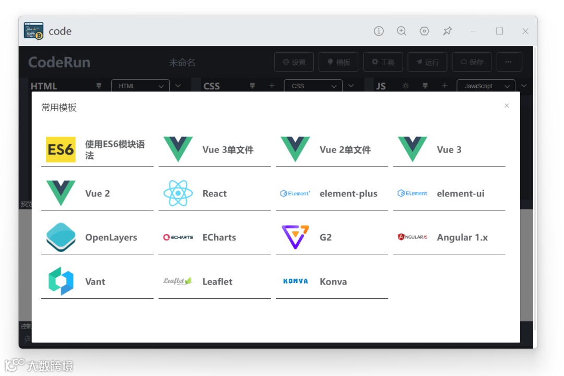Click the JS panel pin icon
Viewport: 564px width, 376px height.
(425, 86)
